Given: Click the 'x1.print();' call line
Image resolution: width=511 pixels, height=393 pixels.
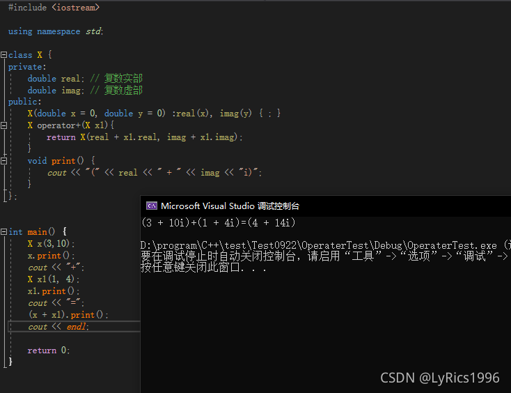Looking at the screenshot, I should pyautogui.click(x=54, y=291).
